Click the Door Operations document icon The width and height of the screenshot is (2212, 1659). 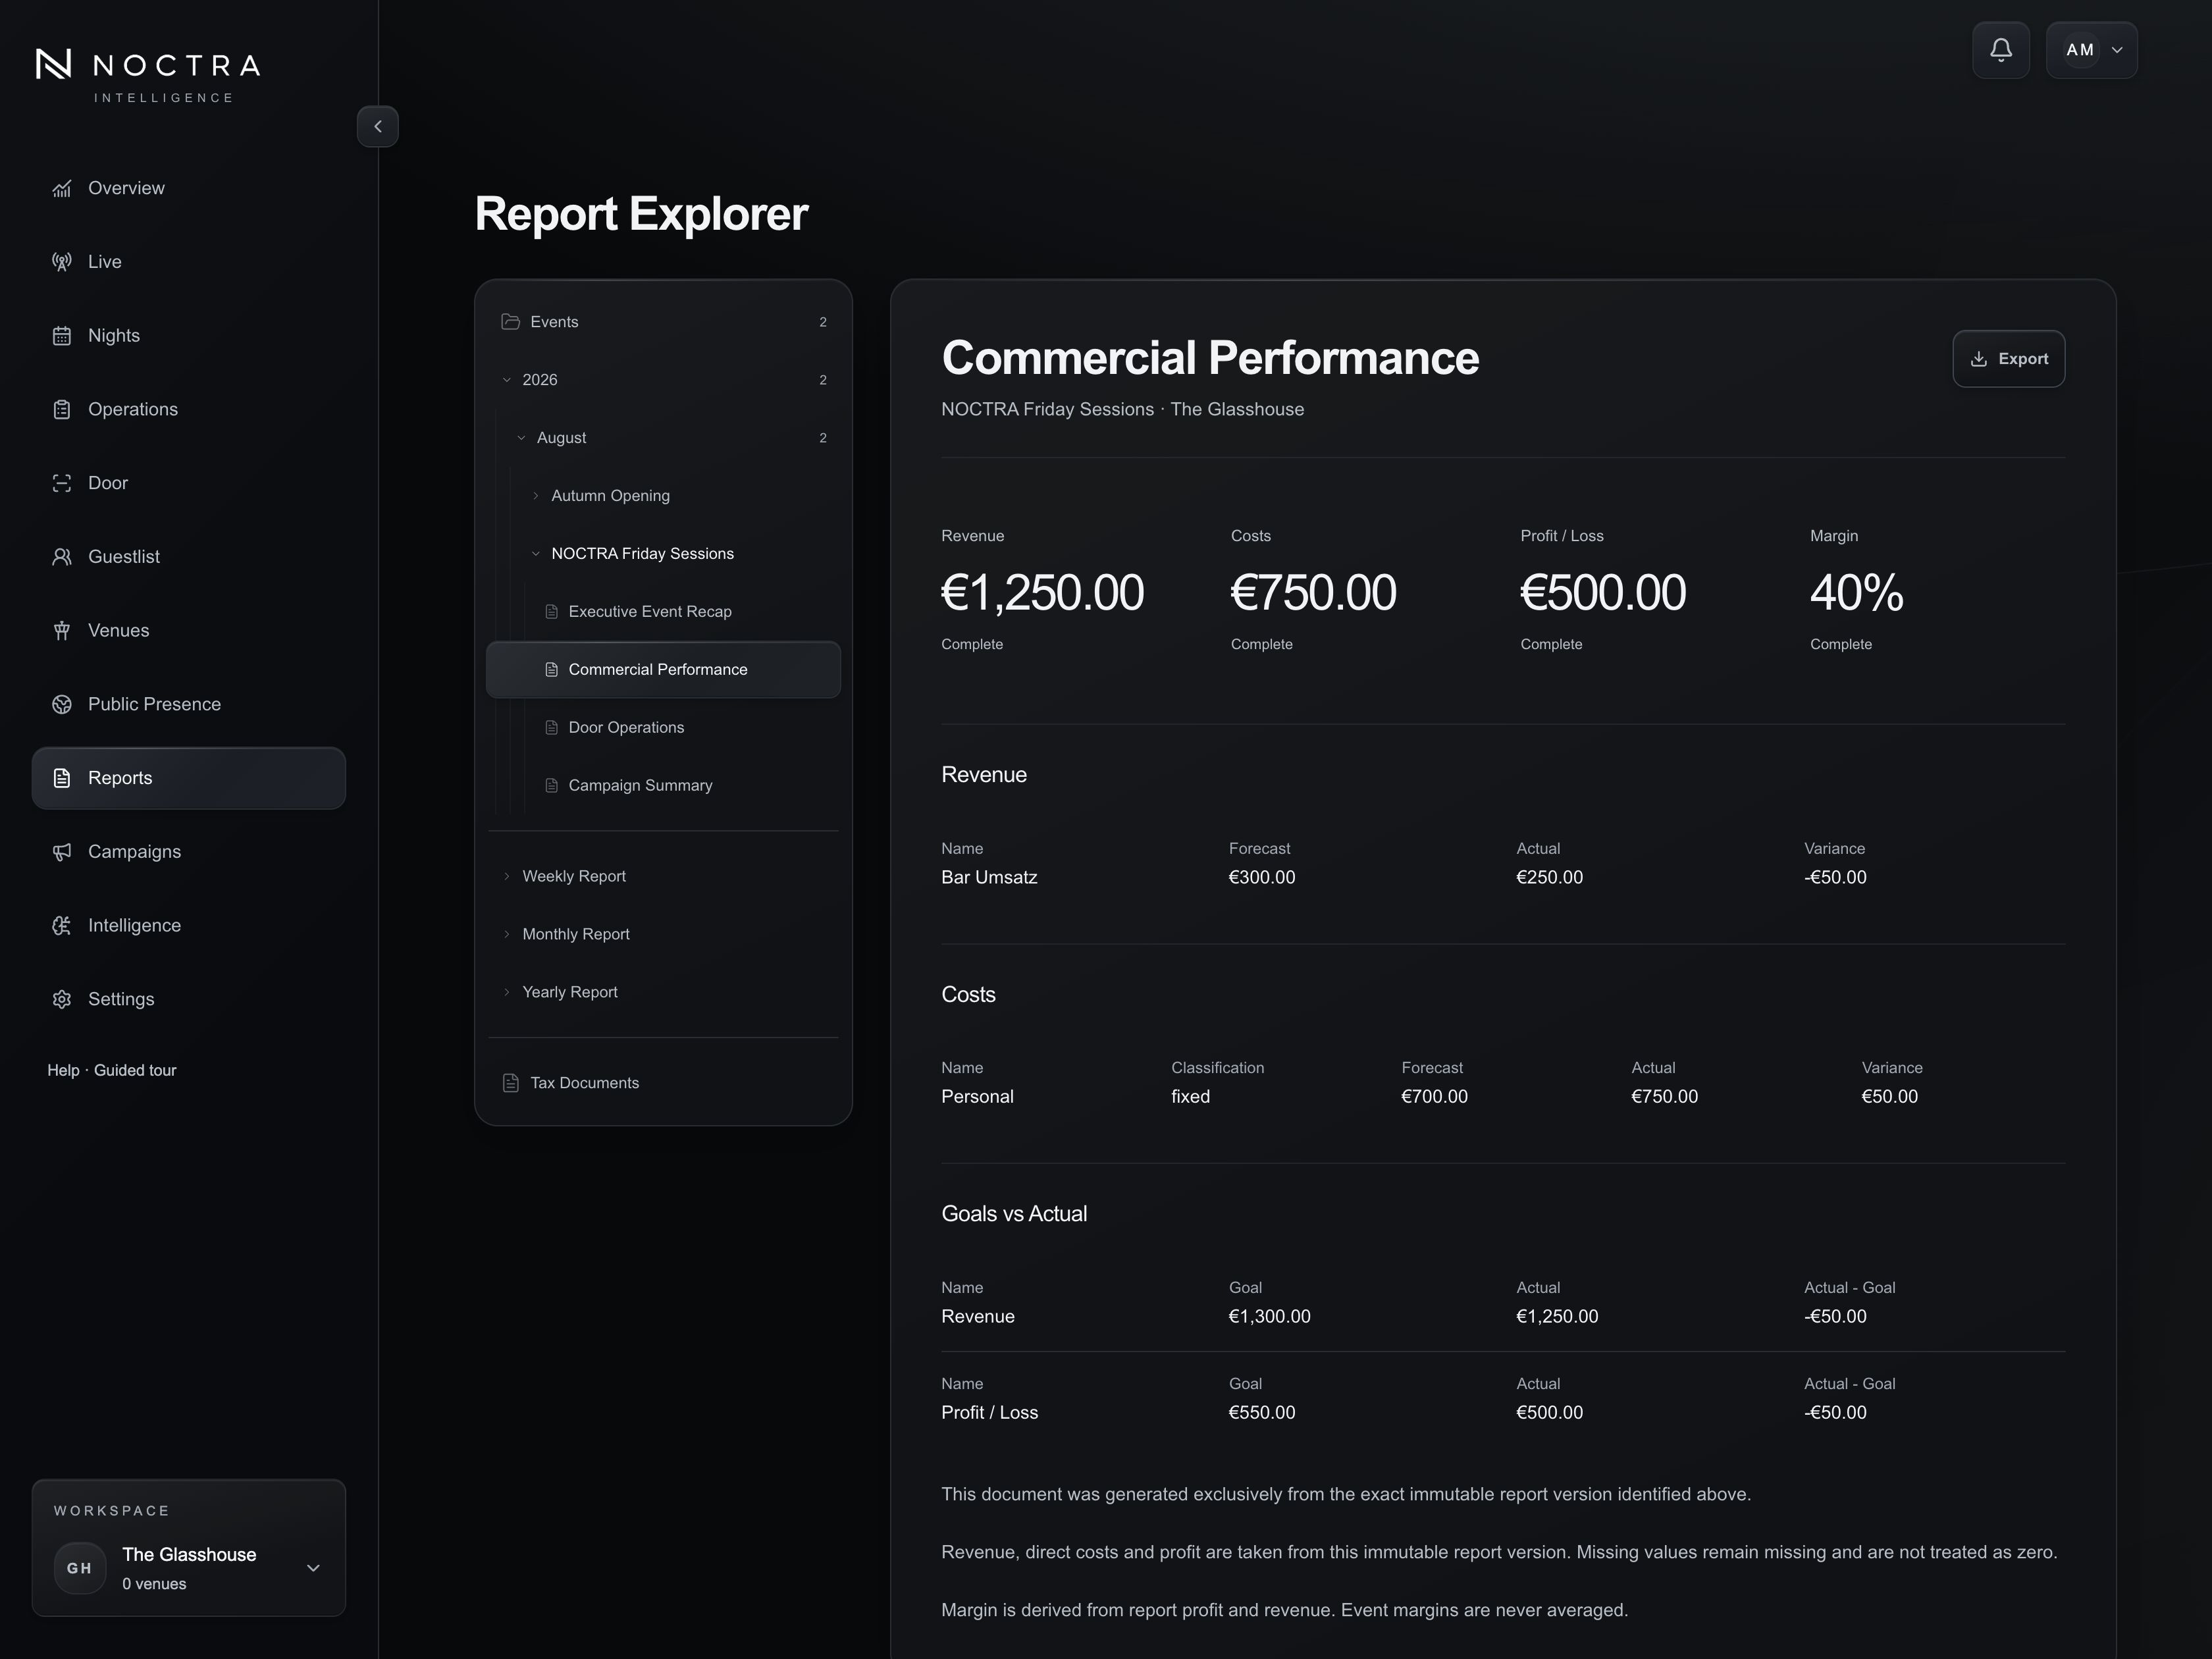coord(551,727)
